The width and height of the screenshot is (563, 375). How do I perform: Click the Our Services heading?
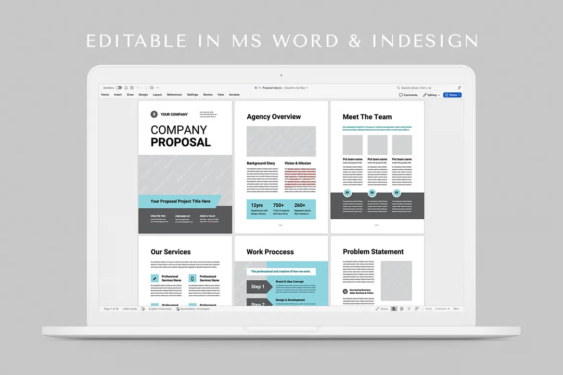(x=170, y=252)
